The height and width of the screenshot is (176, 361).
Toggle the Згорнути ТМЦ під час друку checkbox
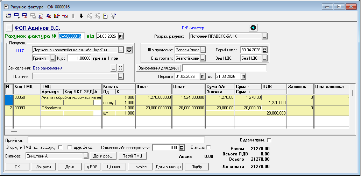tap(60, 147)
